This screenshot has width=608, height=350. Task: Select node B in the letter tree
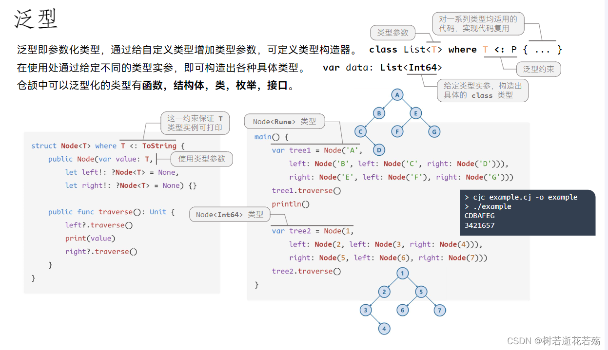[x=379, y=113]
